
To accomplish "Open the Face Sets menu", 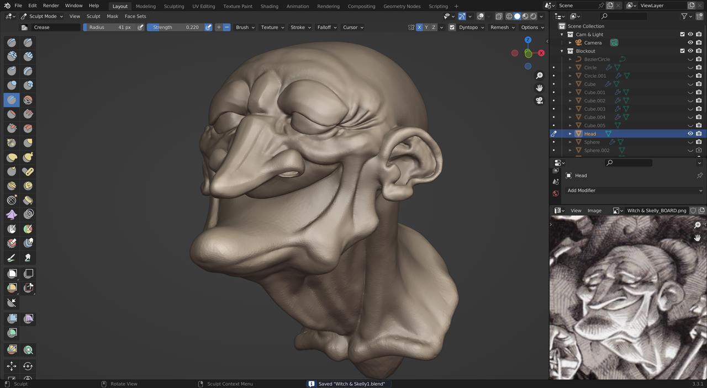I will pos(135,16).
